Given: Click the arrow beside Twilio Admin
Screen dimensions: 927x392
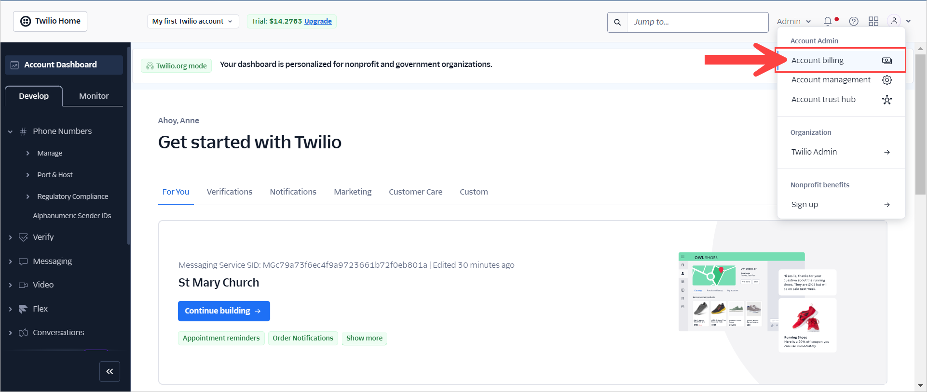Looking at the screenshot, I should [x=887, y=152].
